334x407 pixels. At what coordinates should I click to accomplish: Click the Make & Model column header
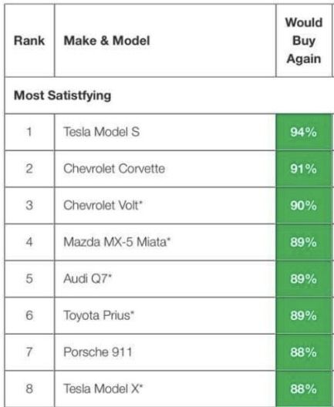coord(106,41)
